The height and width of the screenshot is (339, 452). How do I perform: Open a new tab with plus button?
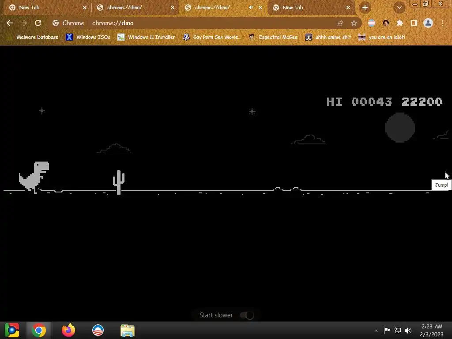365,8
